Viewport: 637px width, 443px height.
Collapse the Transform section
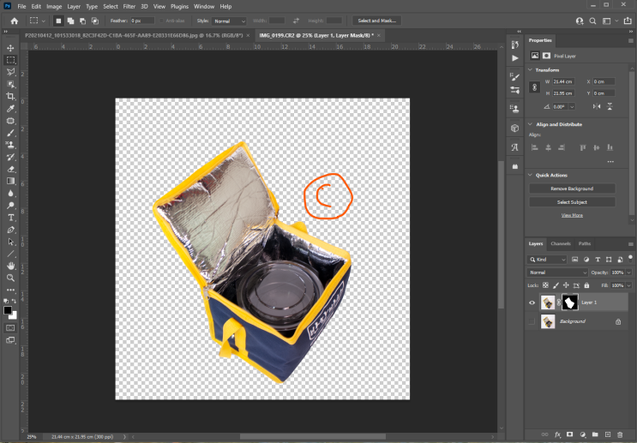(530, 70)
